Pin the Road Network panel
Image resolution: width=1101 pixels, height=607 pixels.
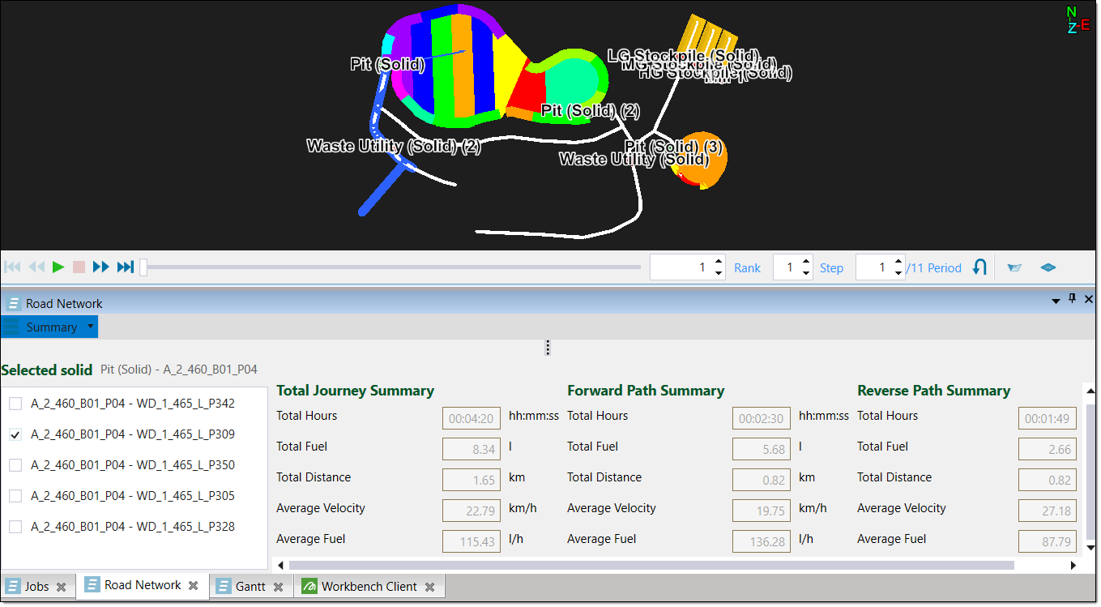point(1072,299)
